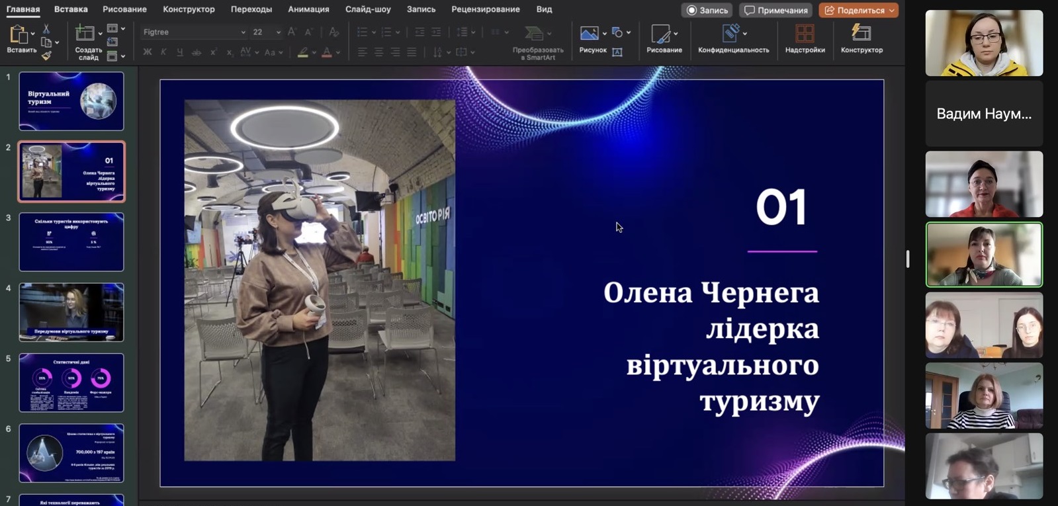
Task: Click the Примечания comments button
Action: tap(775, 10)
